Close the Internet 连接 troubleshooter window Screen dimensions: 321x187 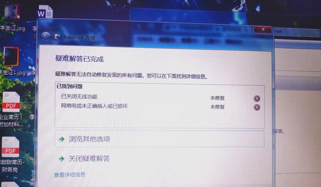pyautogui.click(x=263, y=29)
